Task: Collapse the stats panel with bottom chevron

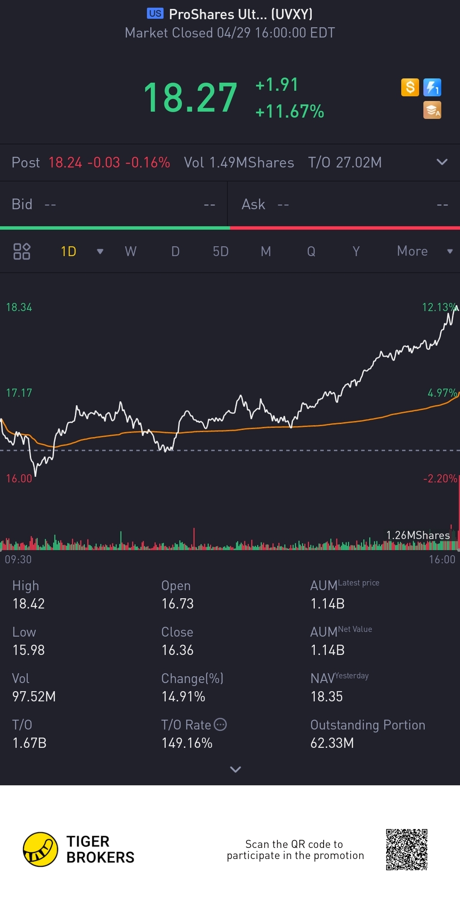Action: click(236, 769)
